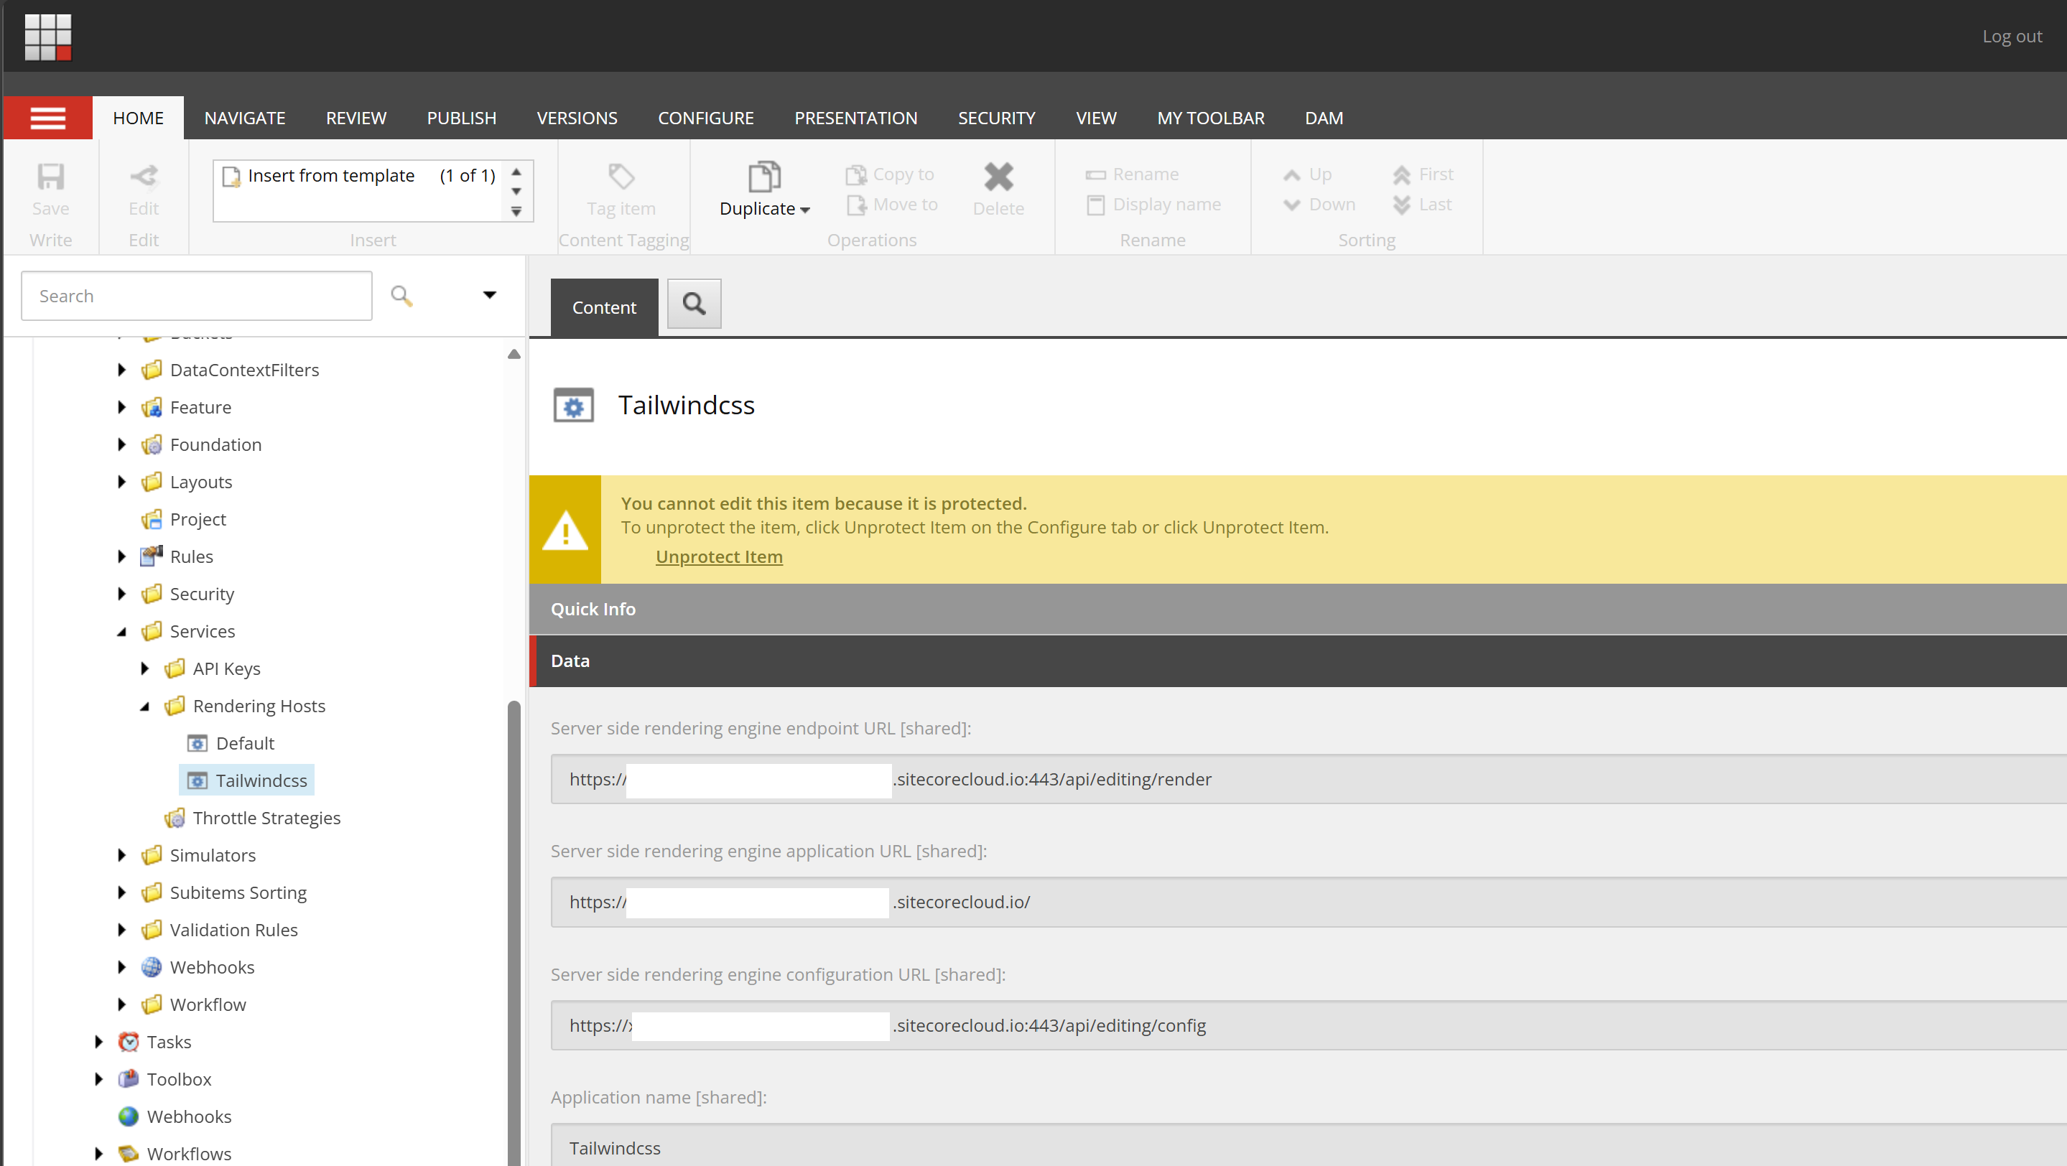The image size is (2067, 1166).
Task: Select the Toolbox icon in tree
Action: click(129, 1079)
